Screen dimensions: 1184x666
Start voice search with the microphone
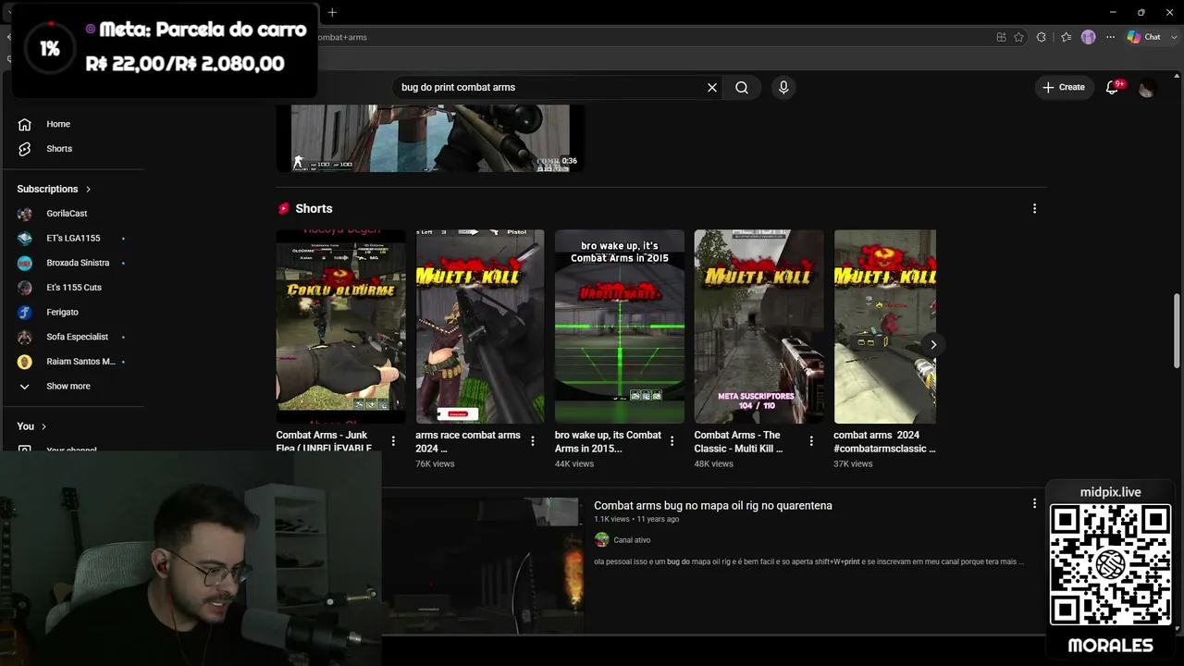[783, 87]
